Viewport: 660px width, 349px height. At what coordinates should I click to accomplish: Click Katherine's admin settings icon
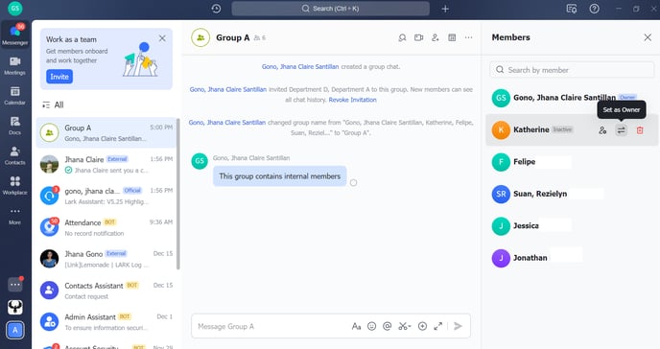602,130
